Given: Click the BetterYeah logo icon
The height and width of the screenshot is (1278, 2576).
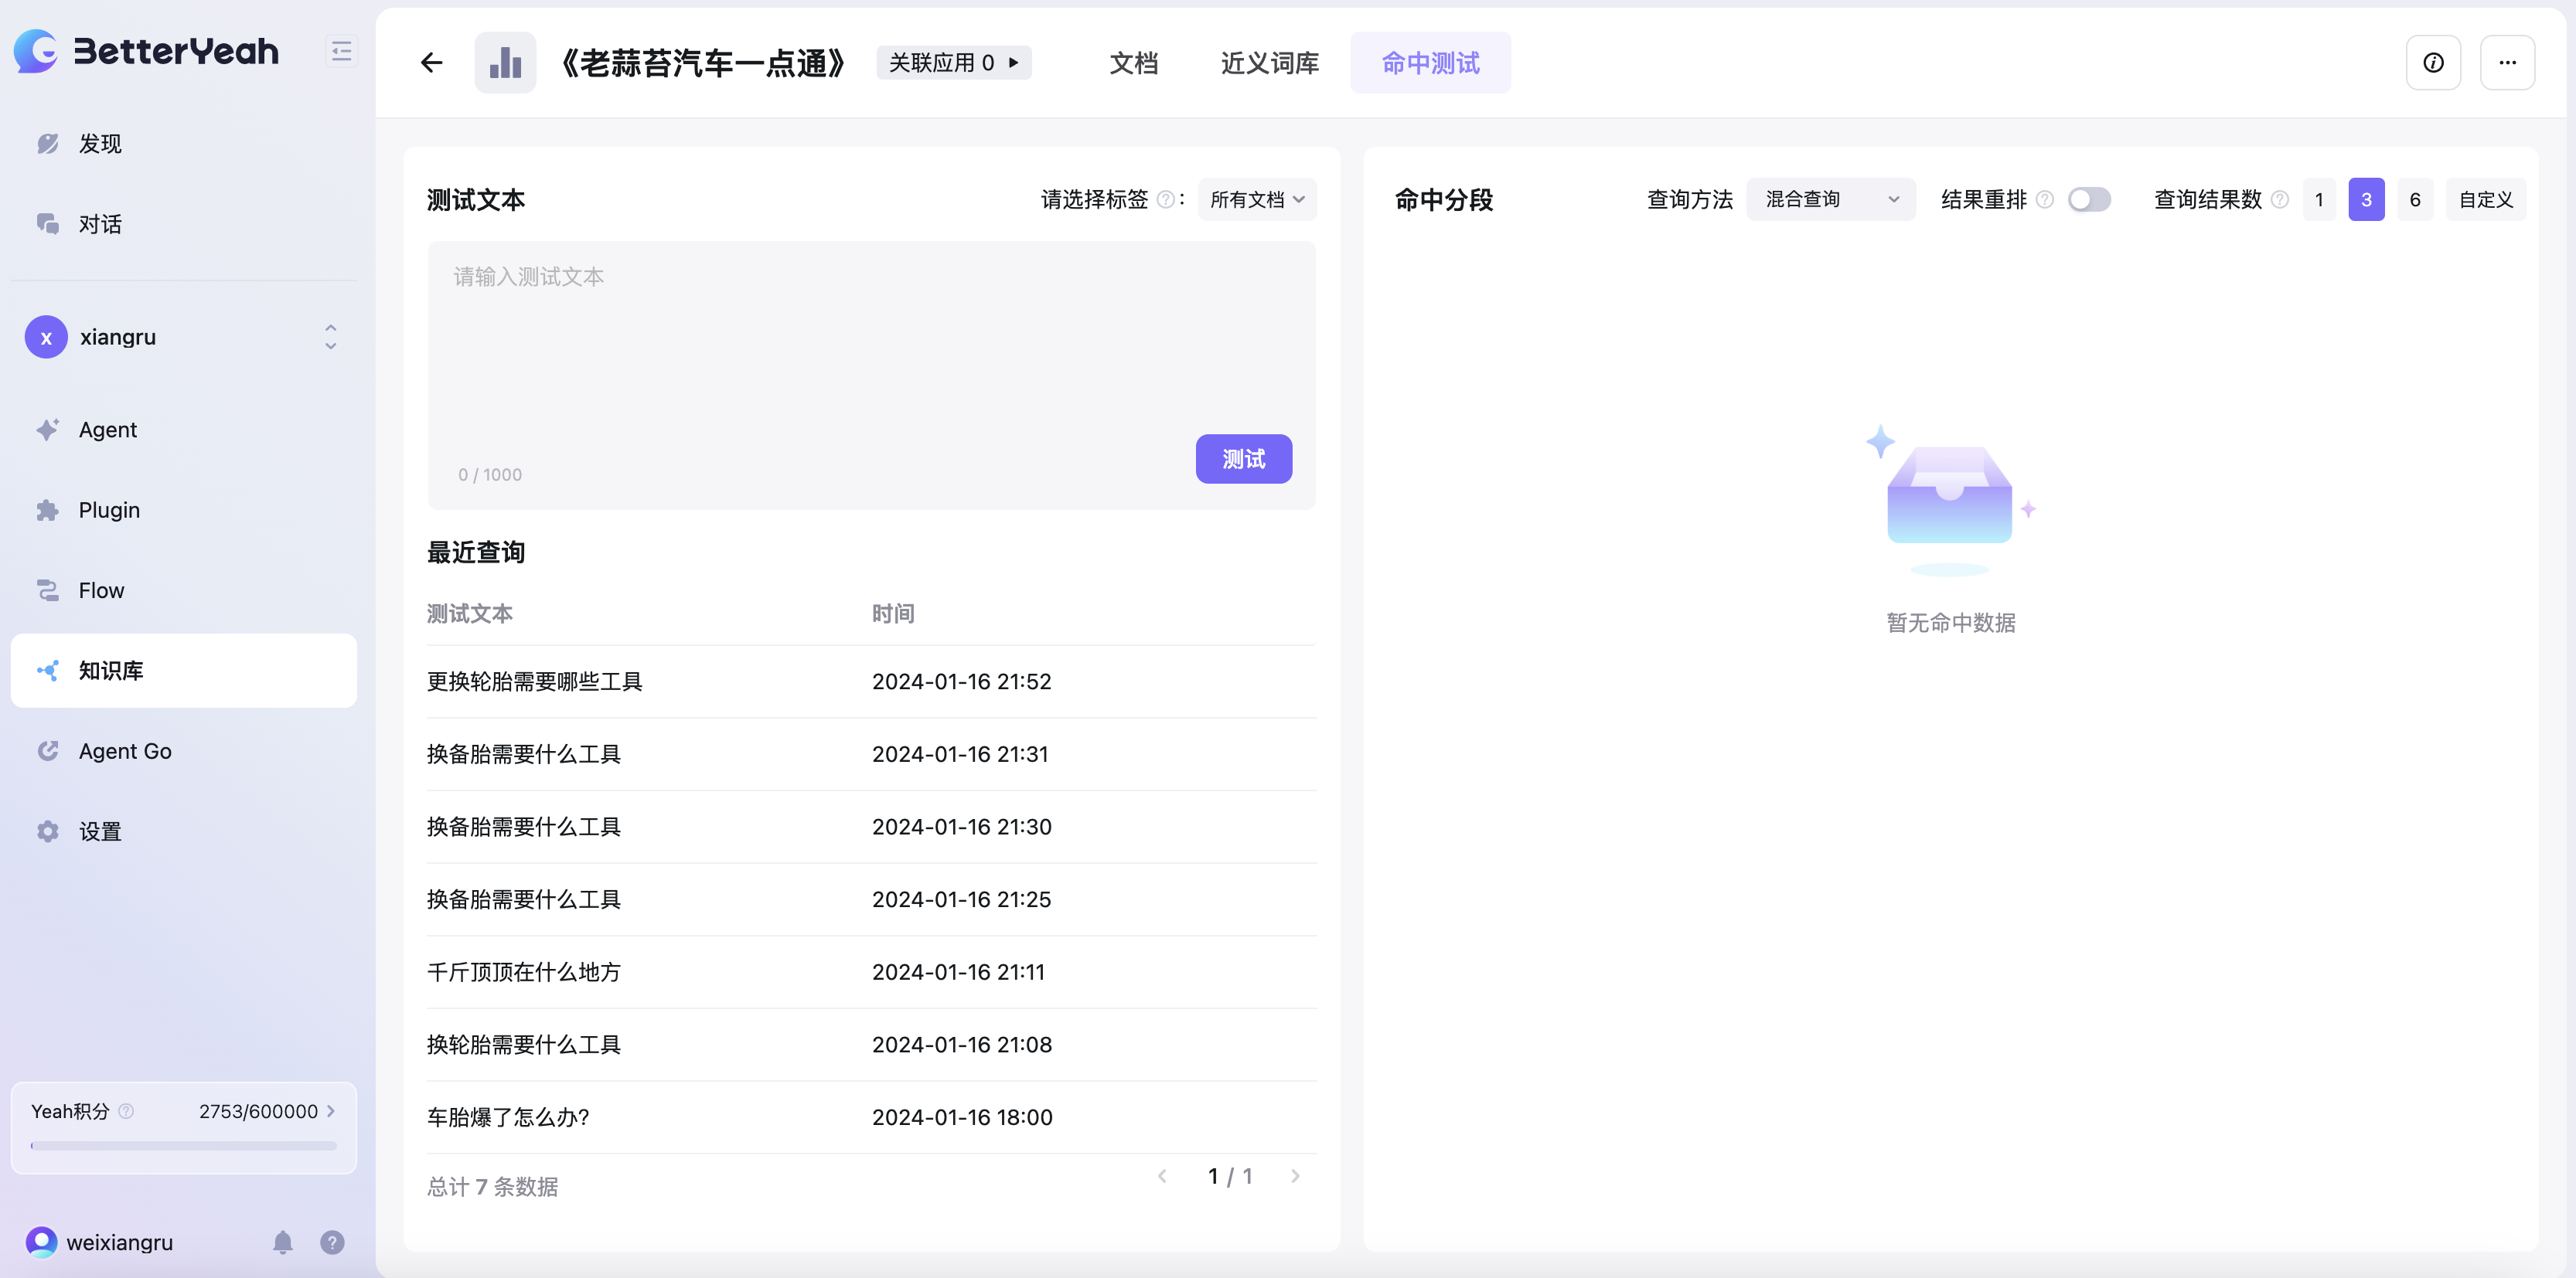Looking at the screenshot, I should pyautogui.click(x=36, y=51).
